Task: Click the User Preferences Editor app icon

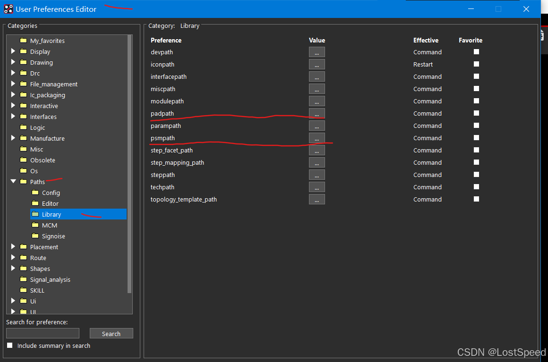Action: (x=9, y=9)
